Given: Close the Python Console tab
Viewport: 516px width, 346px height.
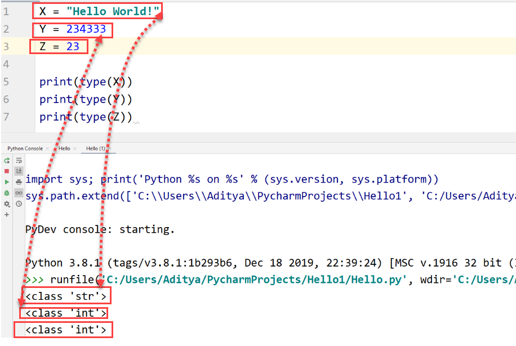Looking at the screenshot, I should [47, 149].
